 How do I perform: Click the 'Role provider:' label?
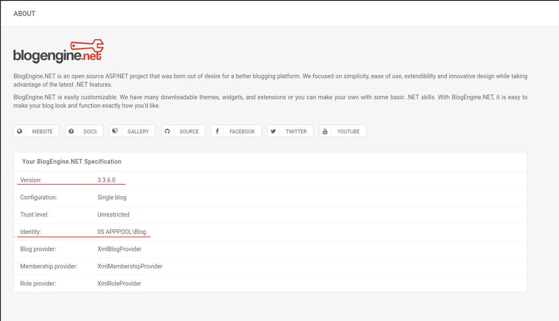[38, 283]
